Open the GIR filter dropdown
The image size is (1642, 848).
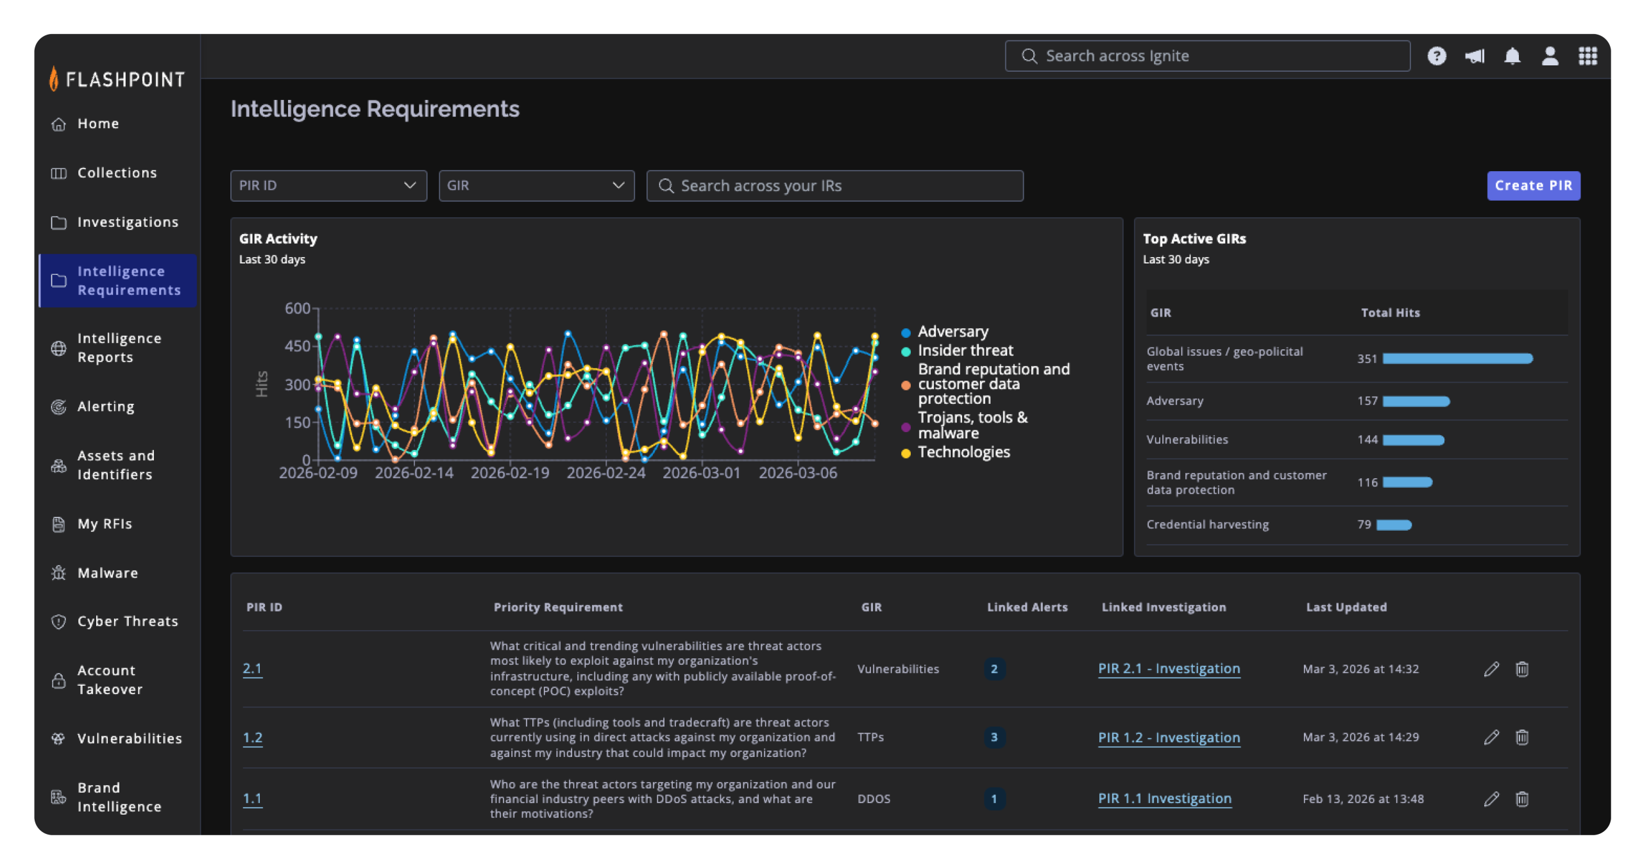(x=536, y=186)
